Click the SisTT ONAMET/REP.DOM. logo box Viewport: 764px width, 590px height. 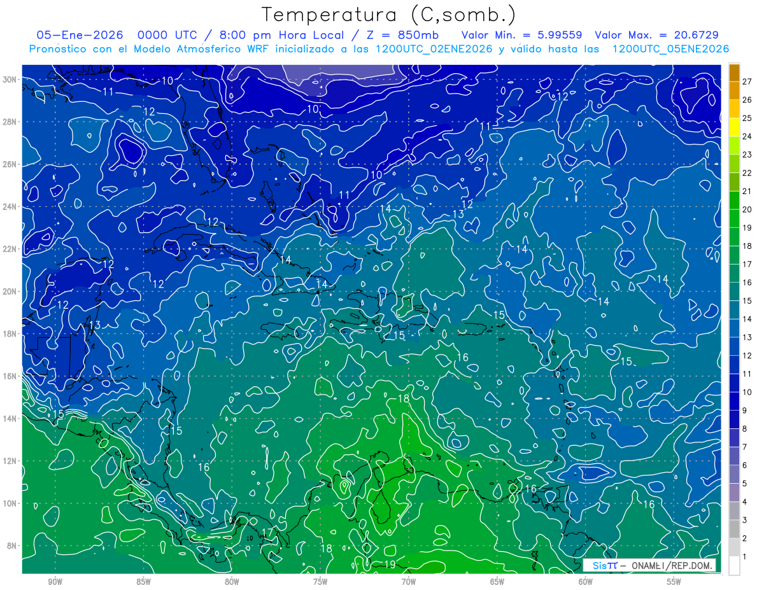(x=649, y=565)
